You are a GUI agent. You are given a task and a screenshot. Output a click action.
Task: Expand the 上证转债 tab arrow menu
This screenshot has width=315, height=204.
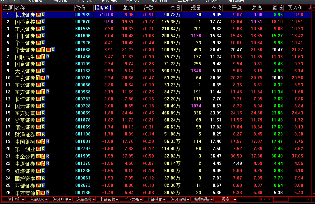117,200
